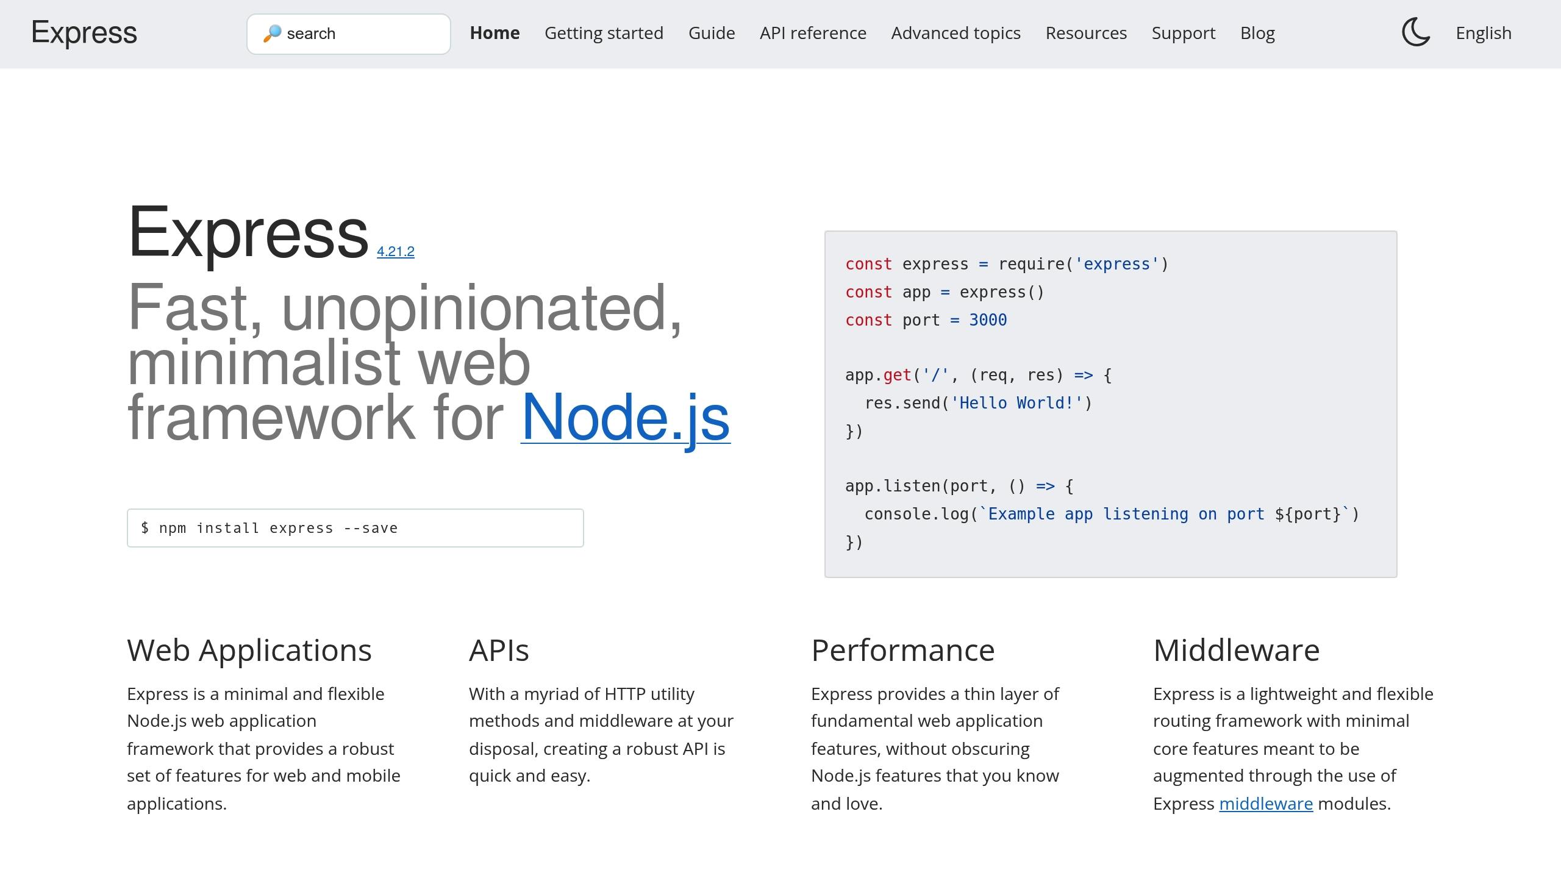1561x878 pixels.
Task: Click "res.send('Hello World!')" code line
Action: [978, 403]
